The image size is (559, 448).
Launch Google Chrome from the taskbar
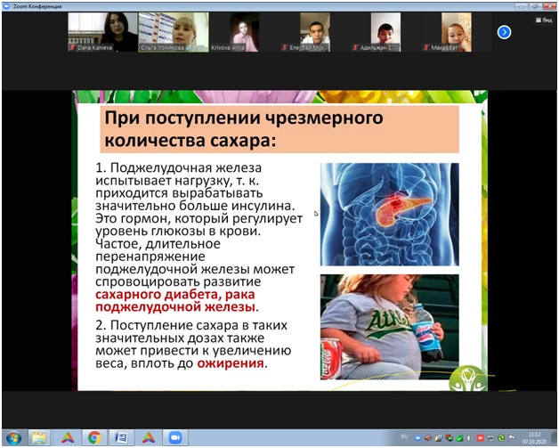[x=94, y=437]
